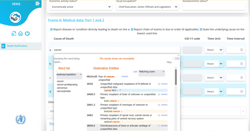Open Usual occupation dropdown
Viewport: 250px width, 131px height.
click(x=147, y=7)
